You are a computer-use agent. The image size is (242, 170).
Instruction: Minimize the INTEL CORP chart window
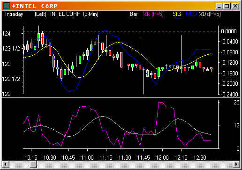pyautogui.click(x=219, y=6)
